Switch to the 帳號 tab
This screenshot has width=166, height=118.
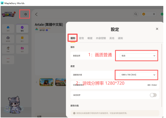click(90, 38)
